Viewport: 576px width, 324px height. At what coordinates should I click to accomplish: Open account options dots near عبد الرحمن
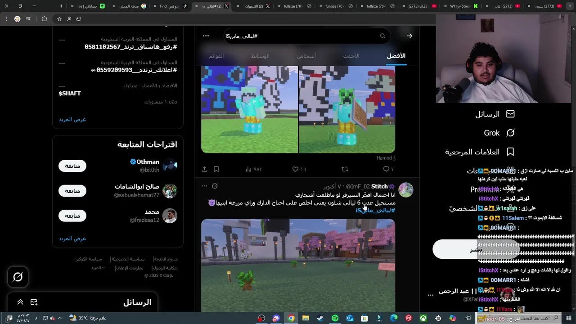coord(431,295)
